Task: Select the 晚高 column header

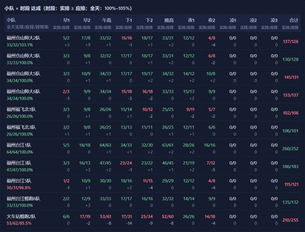Action: pos(169,20)
